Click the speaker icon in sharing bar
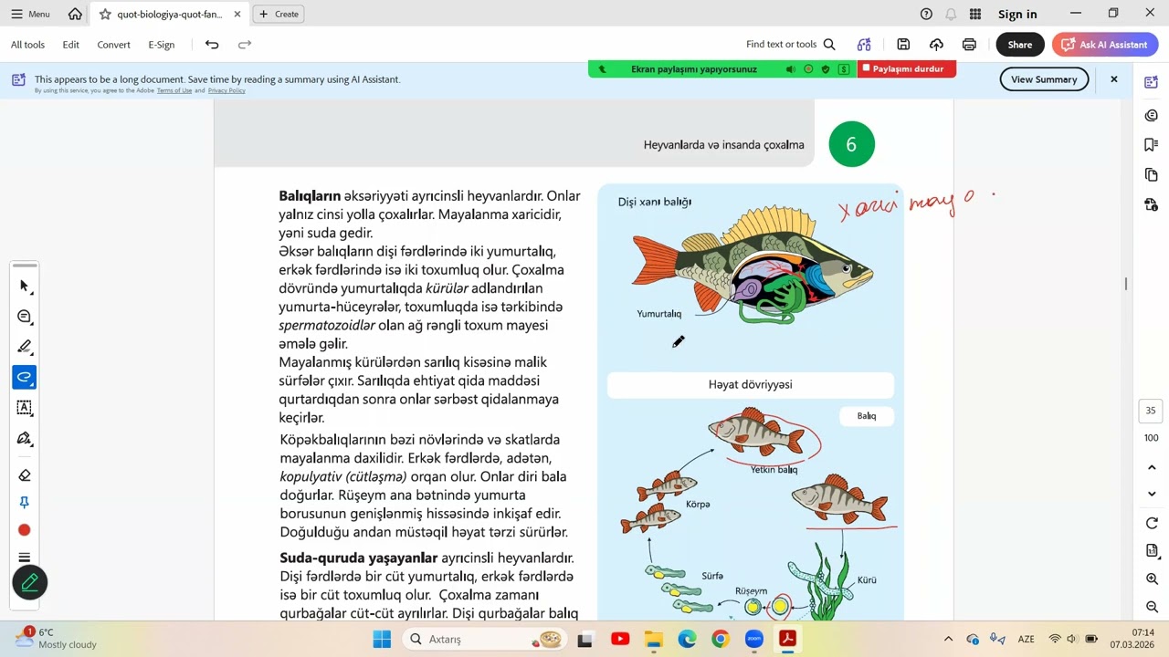 tap(790, 68)
